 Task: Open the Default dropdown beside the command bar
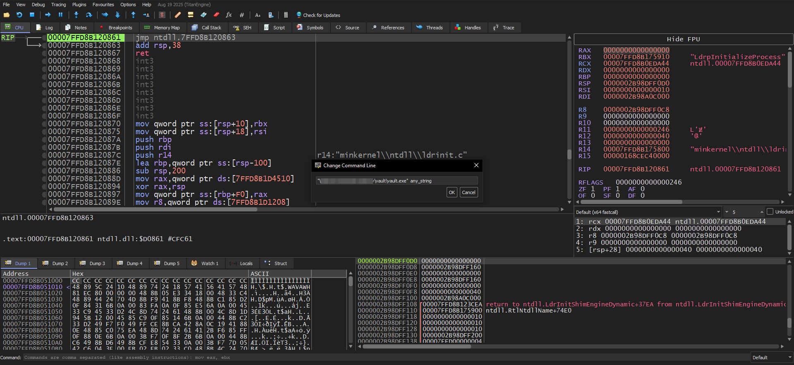pos(772,358)
